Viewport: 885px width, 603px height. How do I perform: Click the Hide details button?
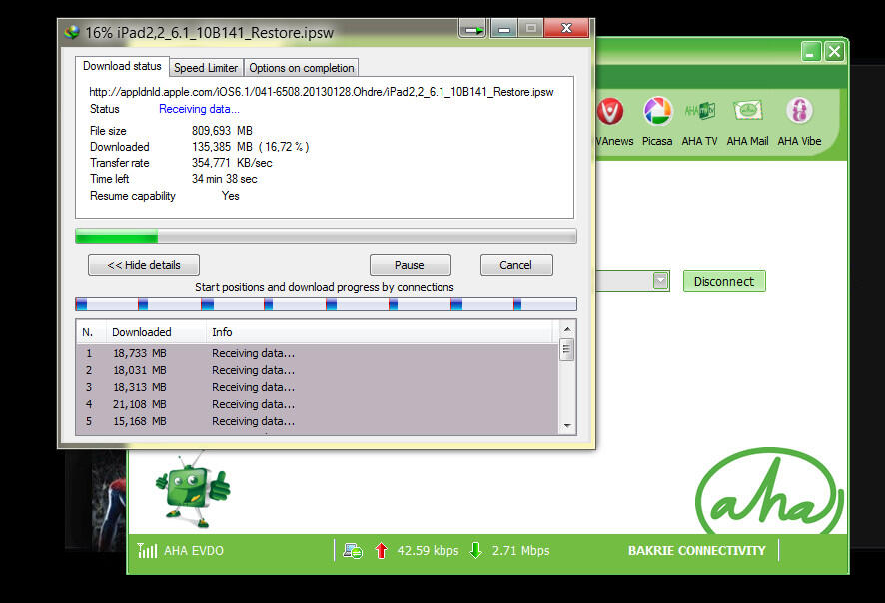point(144,265)
